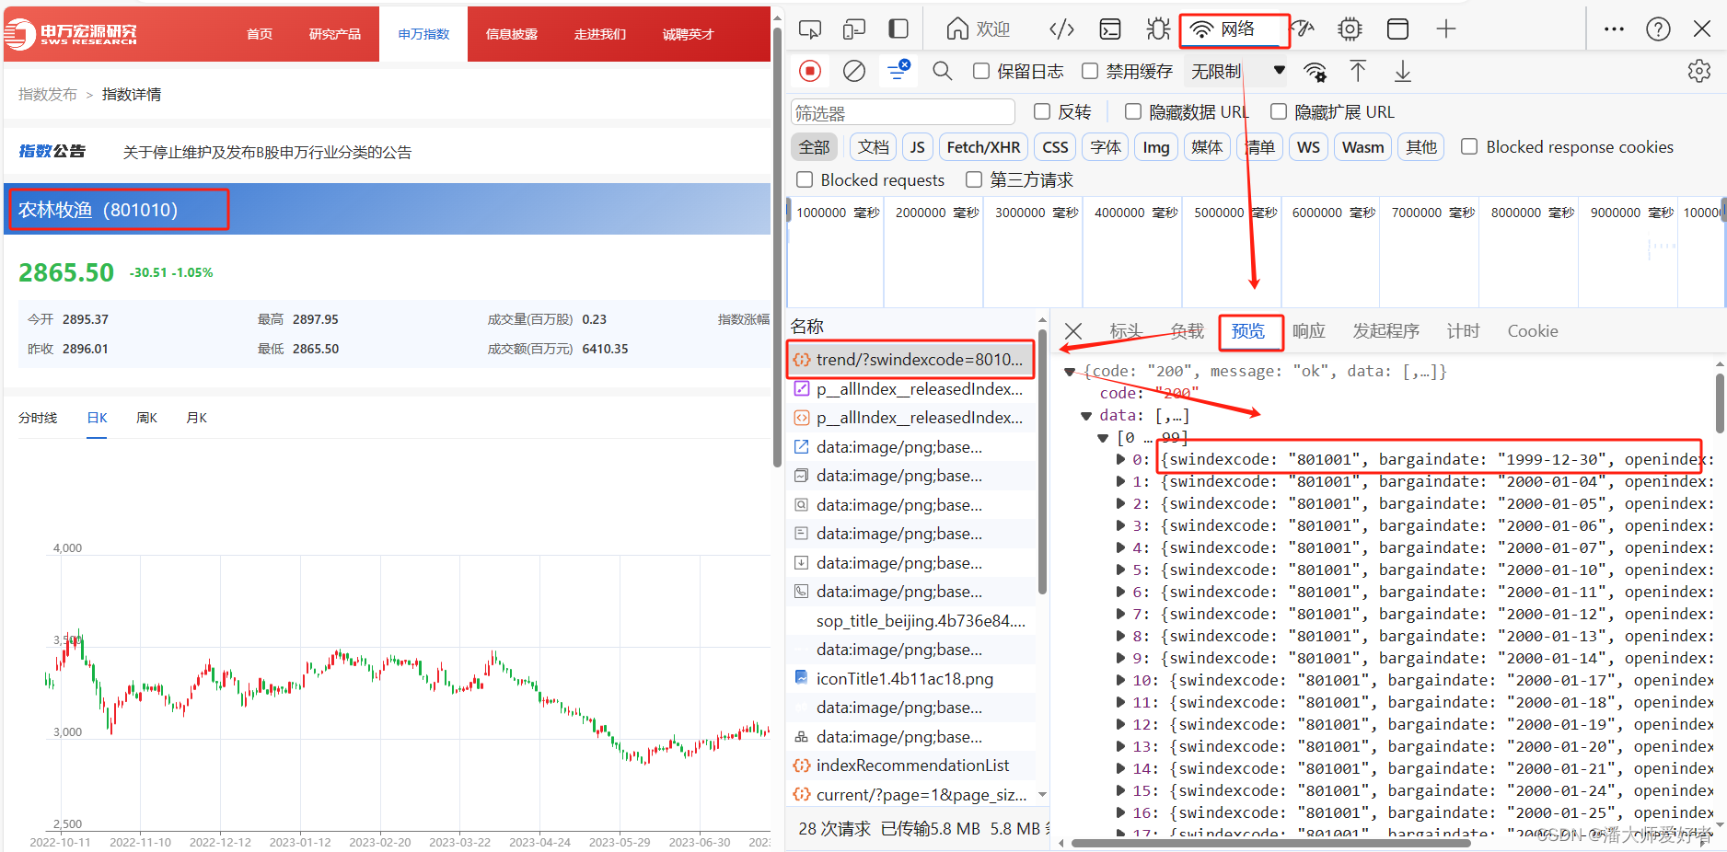The width and height of the screenshot is (1727, 852).
Task: Expand data item 10 dated 2000-01-17
Action: (x=1120, y=680)
